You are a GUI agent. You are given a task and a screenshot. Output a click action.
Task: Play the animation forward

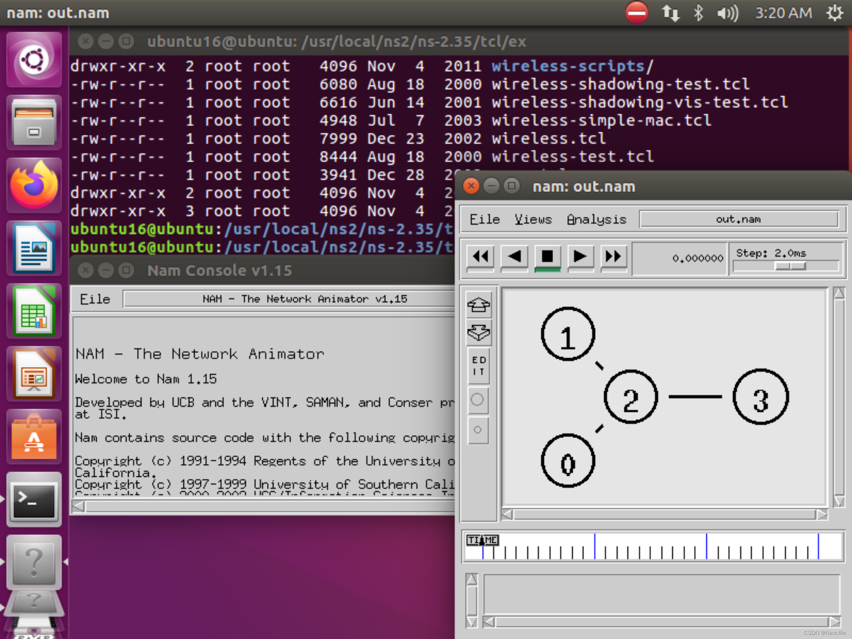point(580,257)
